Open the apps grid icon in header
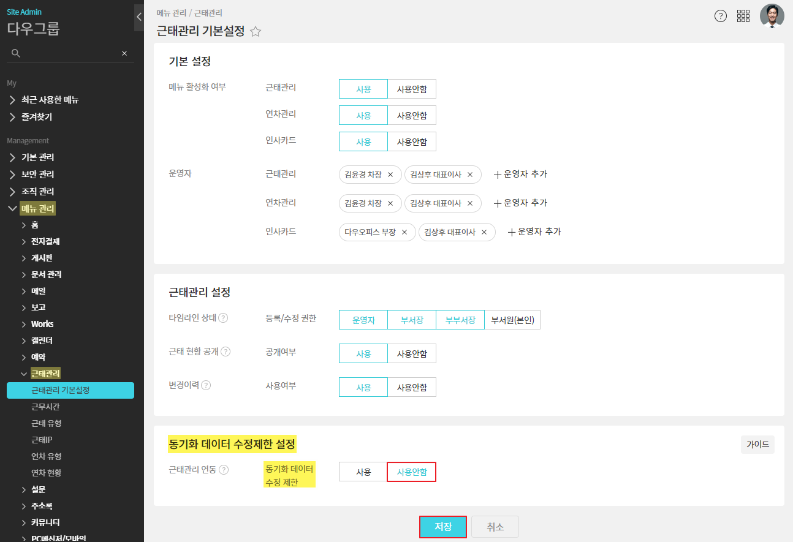Image resolution: width=793 pixels, height=542 pixels. 743,17
